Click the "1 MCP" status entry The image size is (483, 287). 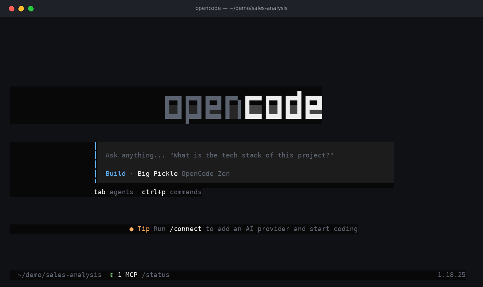pyautogui.click(x=128, y=275)
